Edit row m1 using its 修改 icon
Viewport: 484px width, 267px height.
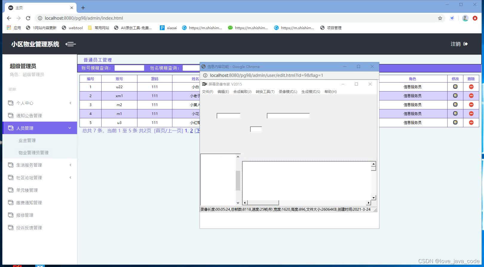tap(455, 114)
